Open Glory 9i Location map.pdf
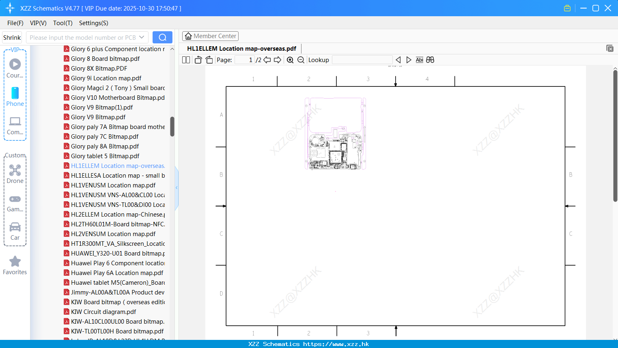The width and height of the screenshot is (618, 348). click(x=102, y=78)
